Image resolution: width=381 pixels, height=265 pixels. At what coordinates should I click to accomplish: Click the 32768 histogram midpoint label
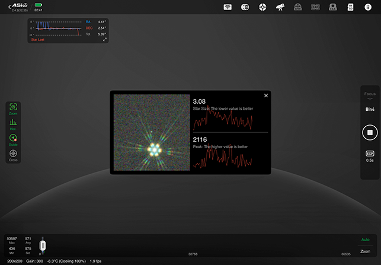point(193,254)
